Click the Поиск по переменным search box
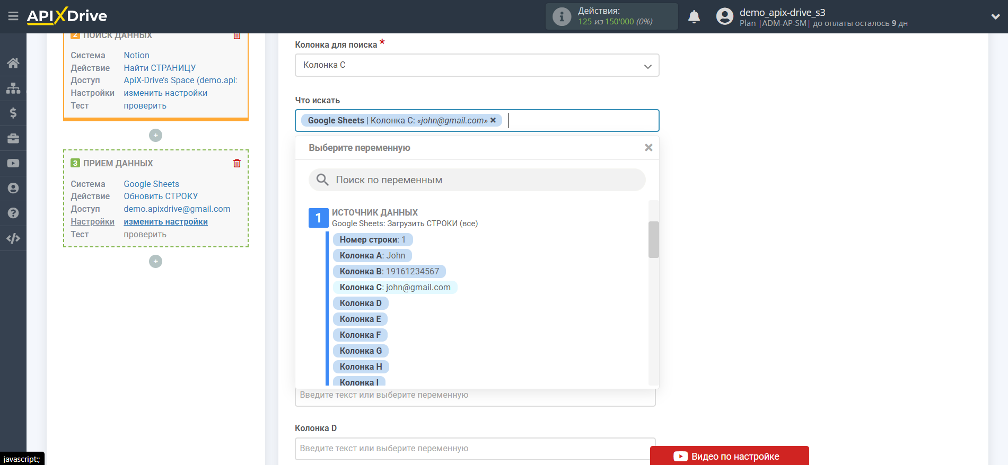 pos(477,180)
